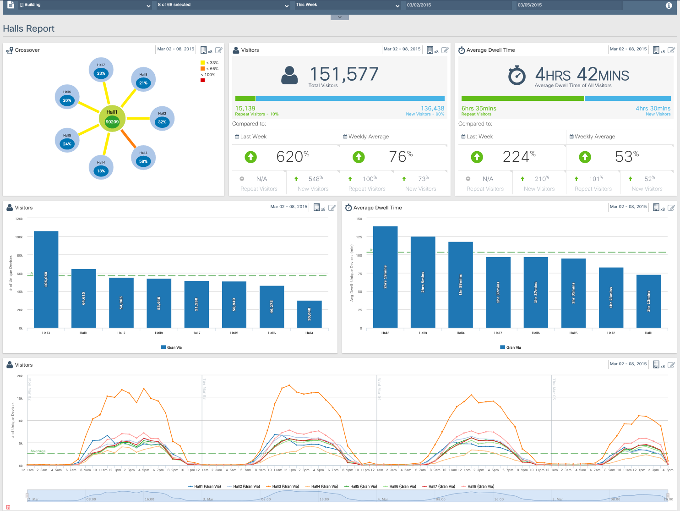Click edit icon on top Visitors widget
The width and height of the screenshot is (680, 511).
[x=445, y=50]
